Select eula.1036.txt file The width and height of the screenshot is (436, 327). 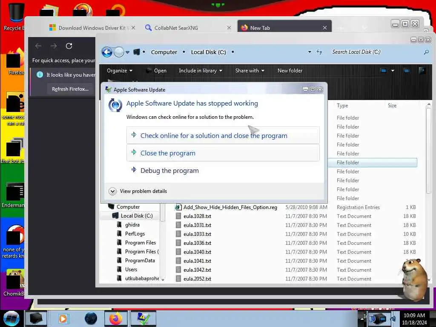point(197,243)
